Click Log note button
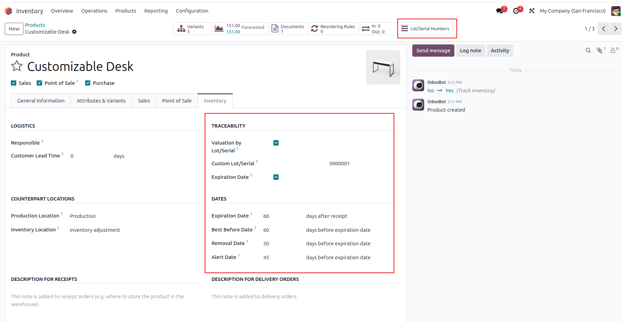Screen dimensions: 622x322 click(470, 51)
